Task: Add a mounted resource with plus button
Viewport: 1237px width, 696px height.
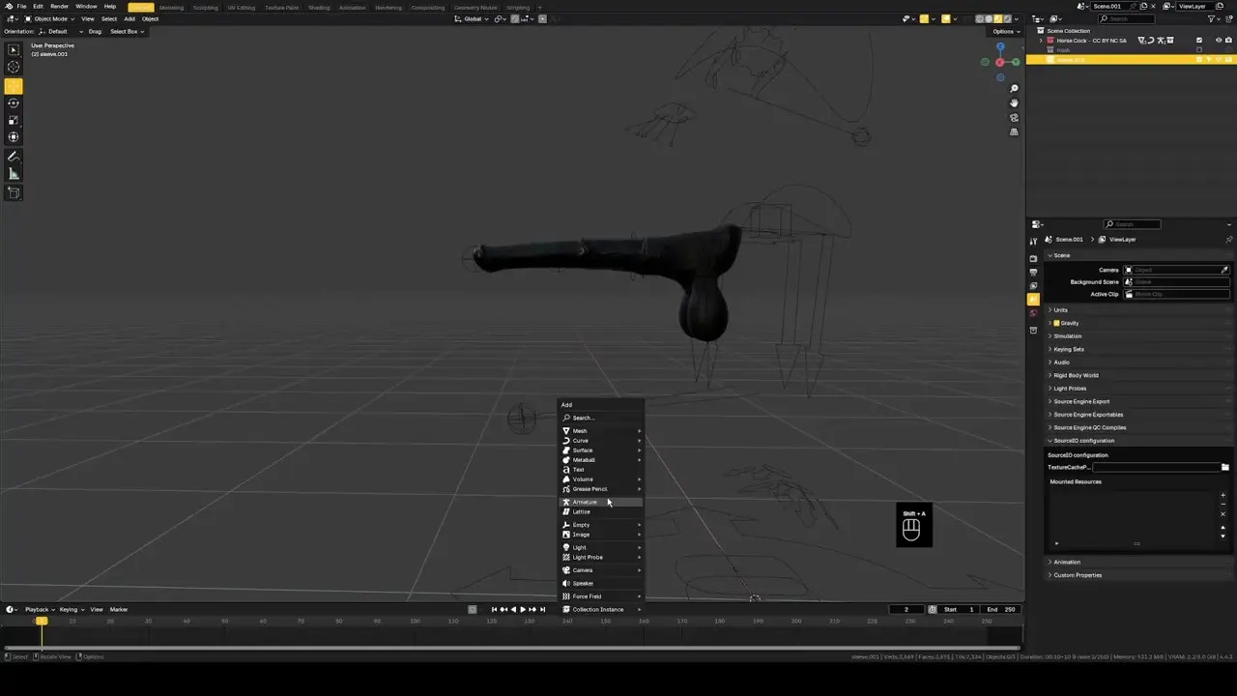Action: 1223,495
